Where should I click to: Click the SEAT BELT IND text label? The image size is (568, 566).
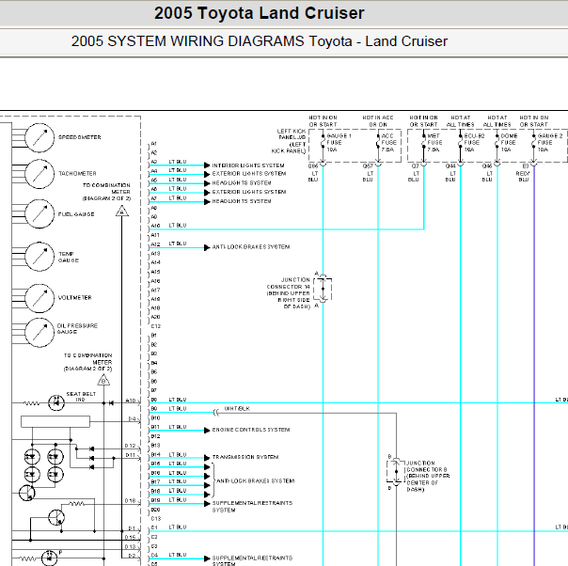click(81, 397)
